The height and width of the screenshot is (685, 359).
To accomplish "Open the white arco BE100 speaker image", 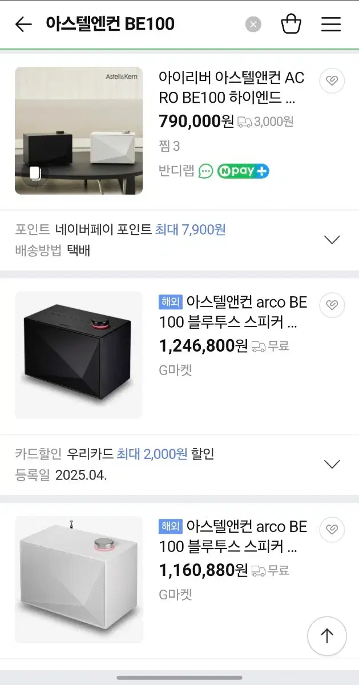I will (x=79, y=579).
